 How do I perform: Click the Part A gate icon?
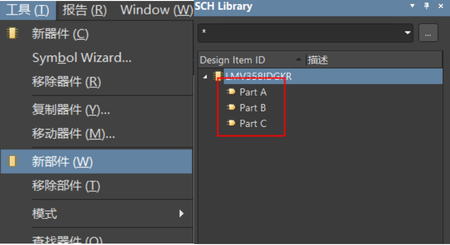[x=231, y=92]
